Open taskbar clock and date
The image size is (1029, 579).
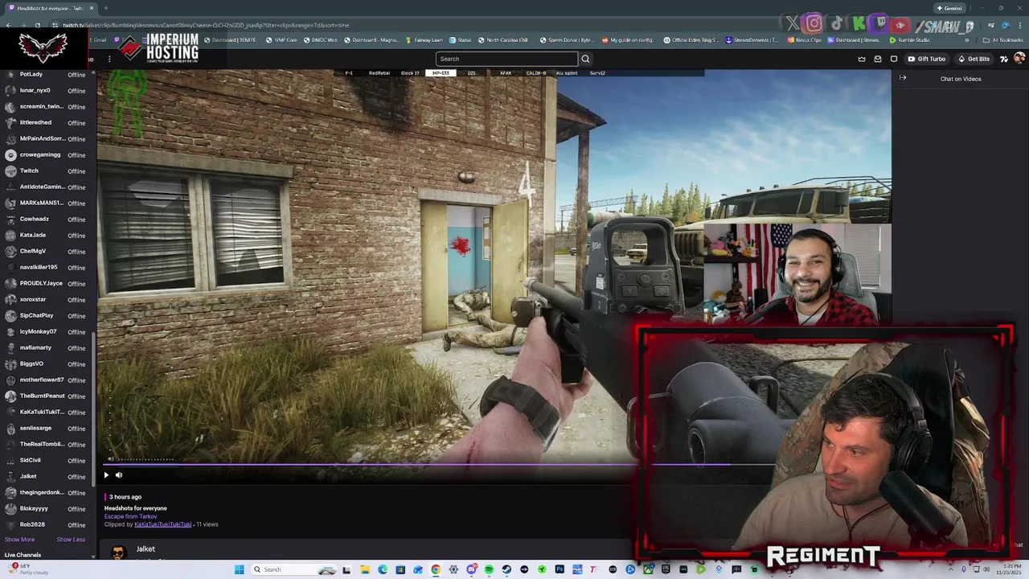tap(1011, 569)
